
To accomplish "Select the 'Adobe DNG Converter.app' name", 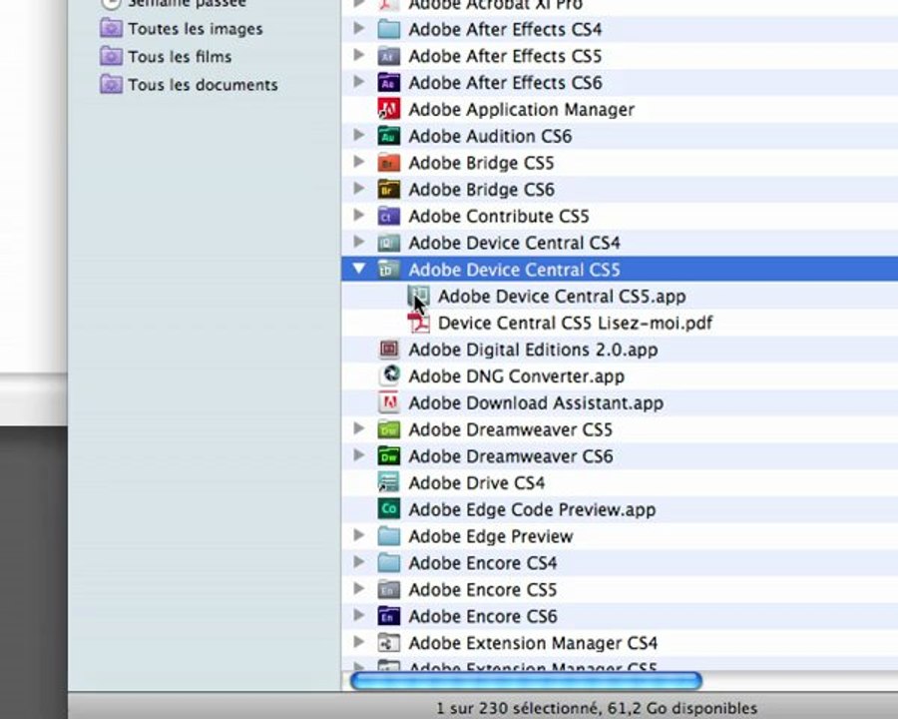I will pyautogui.click(x=517, y=376).
